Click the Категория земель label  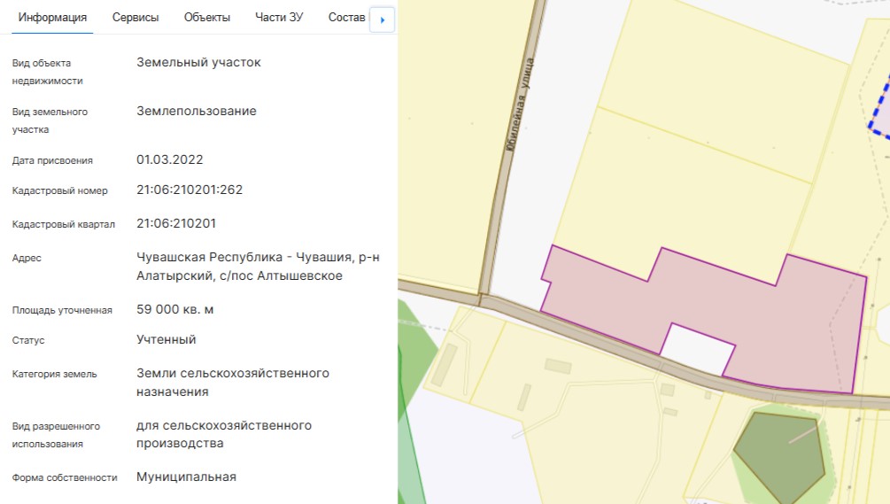coord(55,374)
